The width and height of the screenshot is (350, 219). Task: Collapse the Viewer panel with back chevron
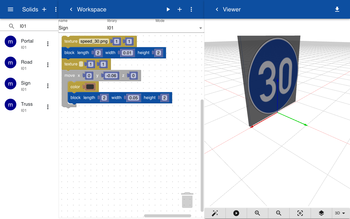[x=217, y=9]
